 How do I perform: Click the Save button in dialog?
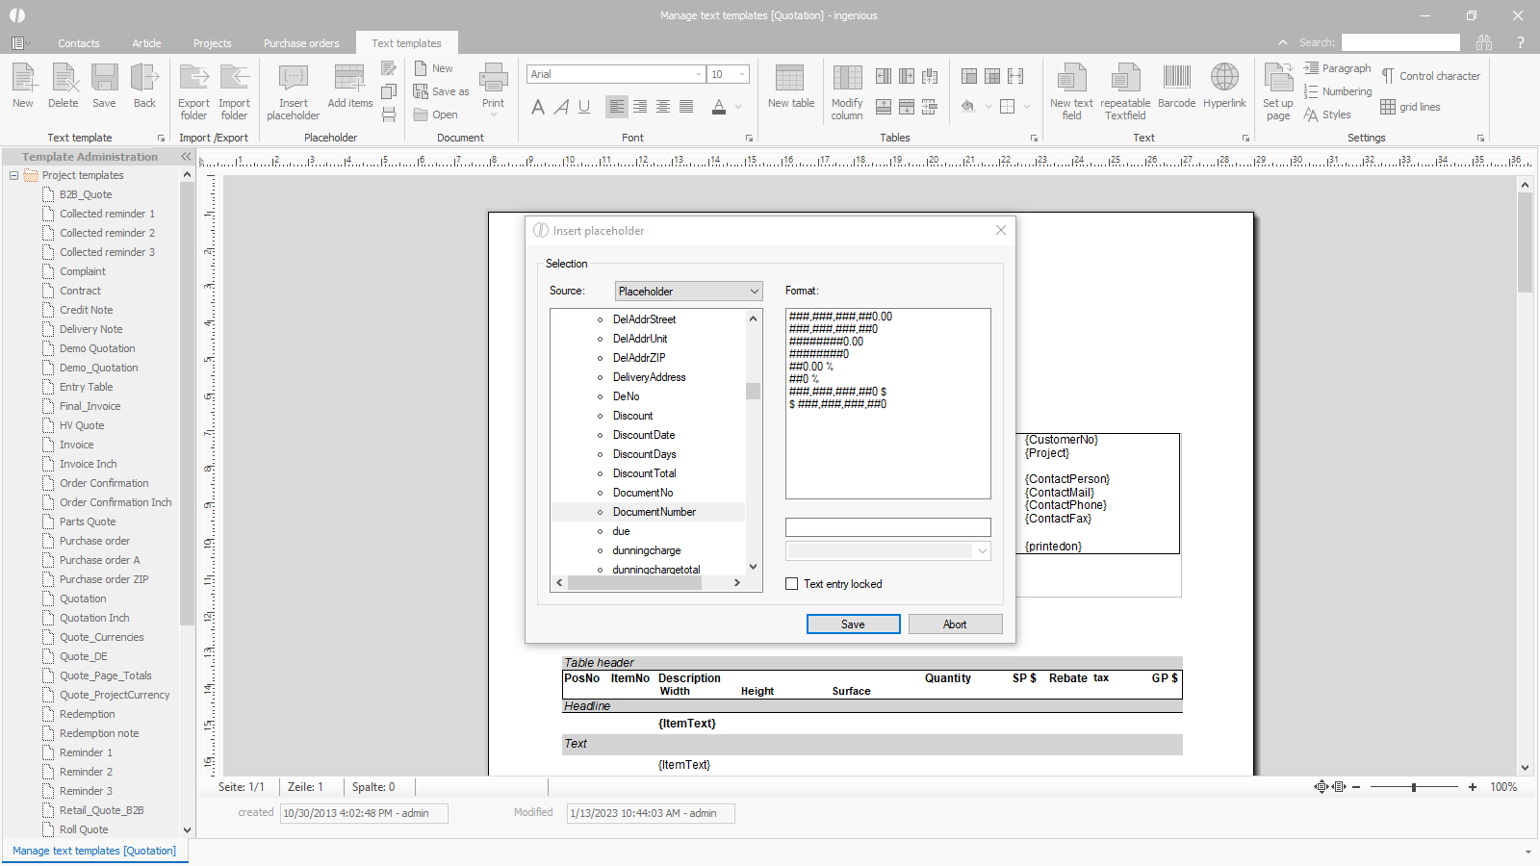[853, 624]
